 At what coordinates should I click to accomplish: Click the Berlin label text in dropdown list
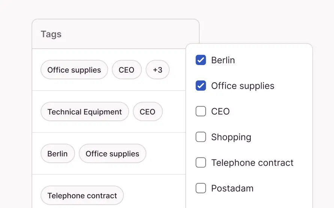pyautogui.click(x=223, y=60)
